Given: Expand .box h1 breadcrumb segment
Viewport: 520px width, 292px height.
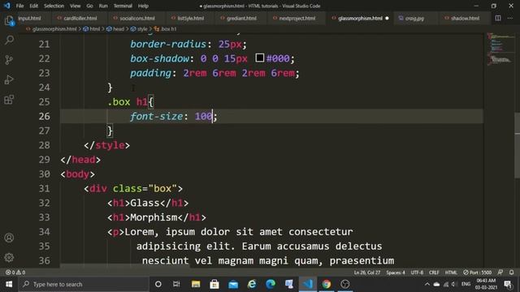Looking at the screenshot, I should 168,29.
